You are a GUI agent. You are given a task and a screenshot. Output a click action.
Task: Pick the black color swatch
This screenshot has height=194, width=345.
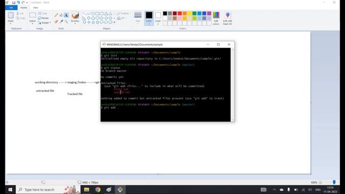(165, 13)
